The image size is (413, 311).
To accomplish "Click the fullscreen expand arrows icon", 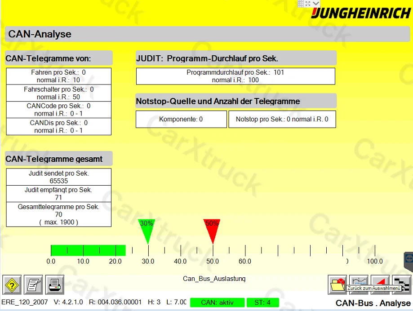I will [x=308, y=4].
